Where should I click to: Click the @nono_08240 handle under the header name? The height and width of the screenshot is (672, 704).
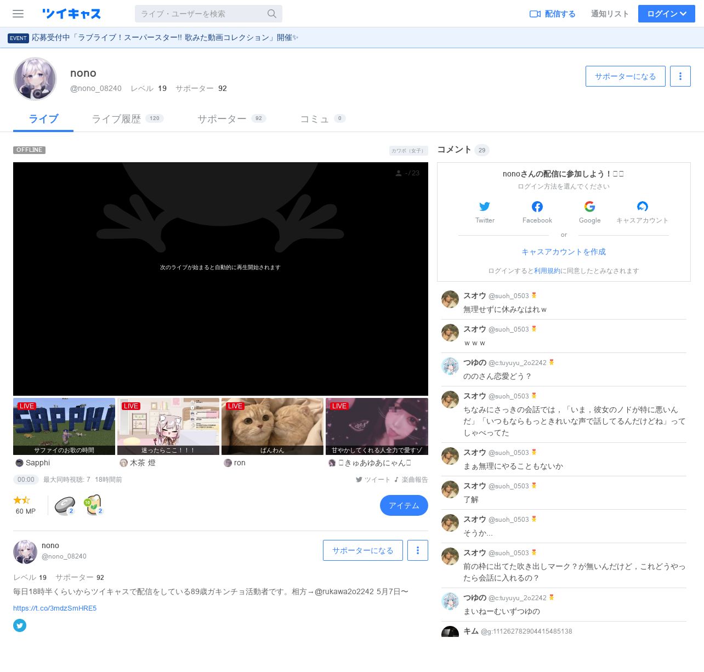click(96, 88)
